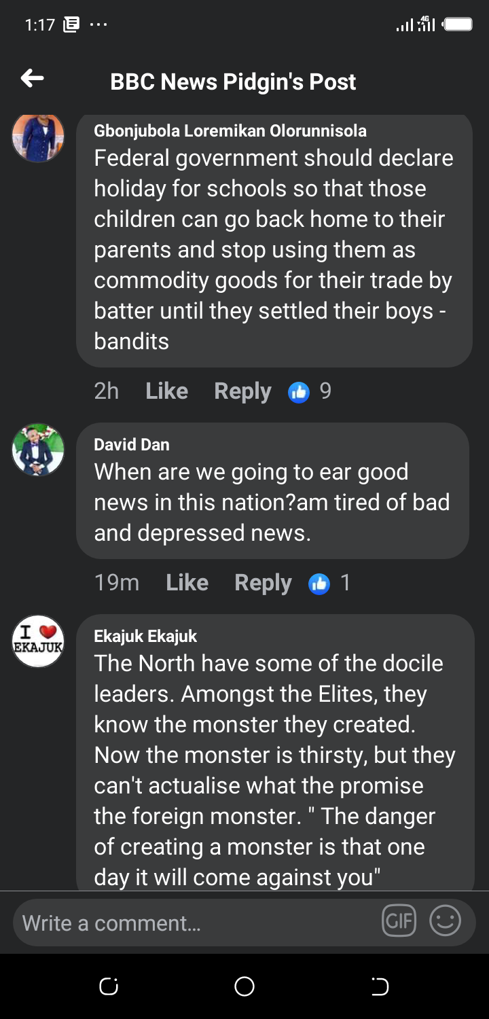489x1019 pixels.
Task: Open the GIF picker icon
Action: tap(399, 921)
